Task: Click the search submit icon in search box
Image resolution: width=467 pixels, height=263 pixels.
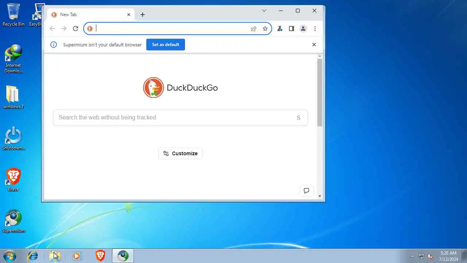Action: 298,118
